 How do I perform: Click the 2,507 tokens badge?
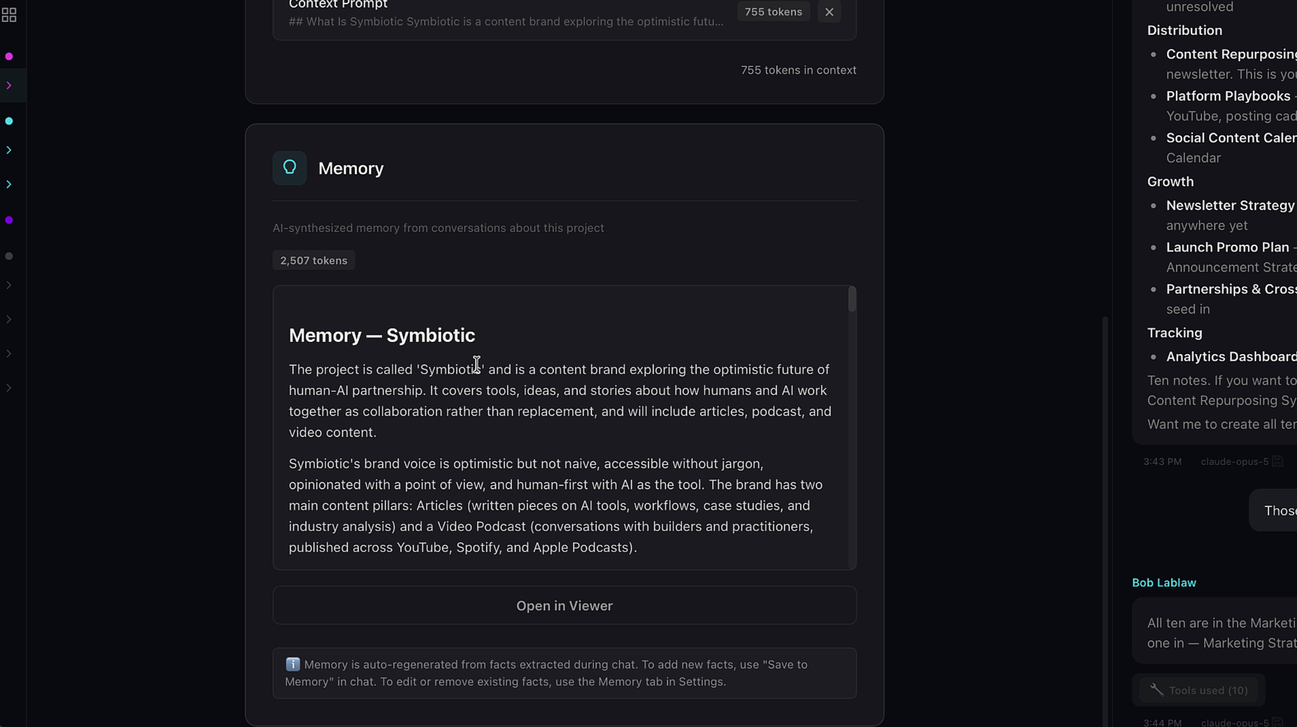coord(314,260)
